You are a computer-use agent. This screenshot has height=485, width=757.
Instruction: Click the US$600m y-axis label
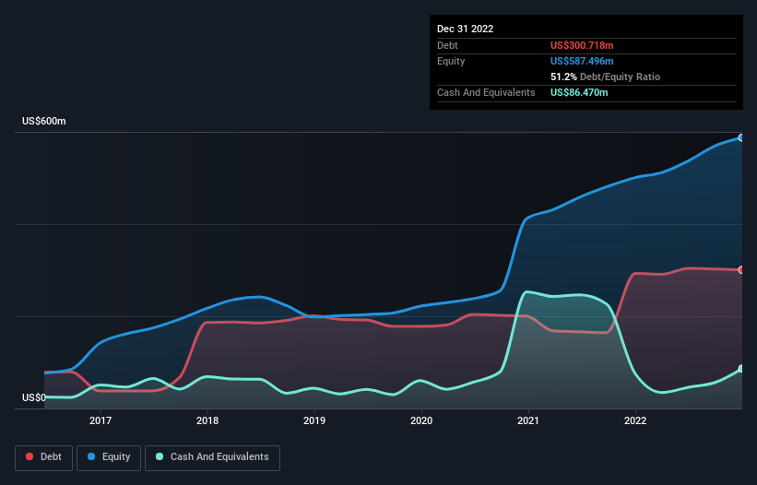coord(44,121)
